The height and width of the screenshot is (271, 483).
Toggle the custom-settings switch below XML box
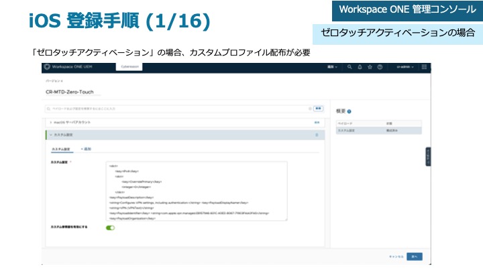click(110, 228)
